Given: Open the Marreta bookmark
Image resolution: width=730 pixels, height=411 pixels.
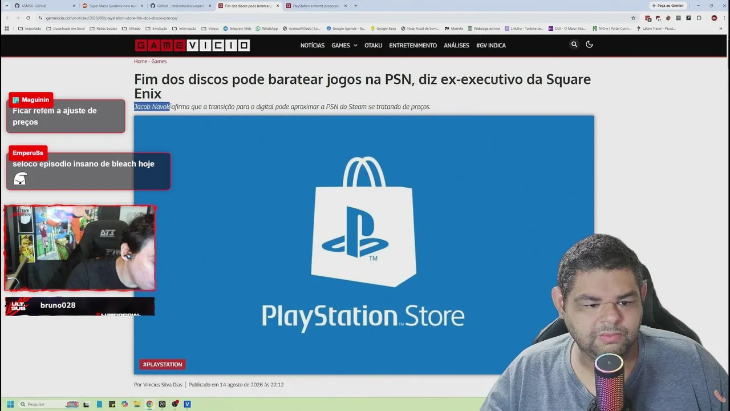Looking at the screenshot, I should click(x=453, y=29).
